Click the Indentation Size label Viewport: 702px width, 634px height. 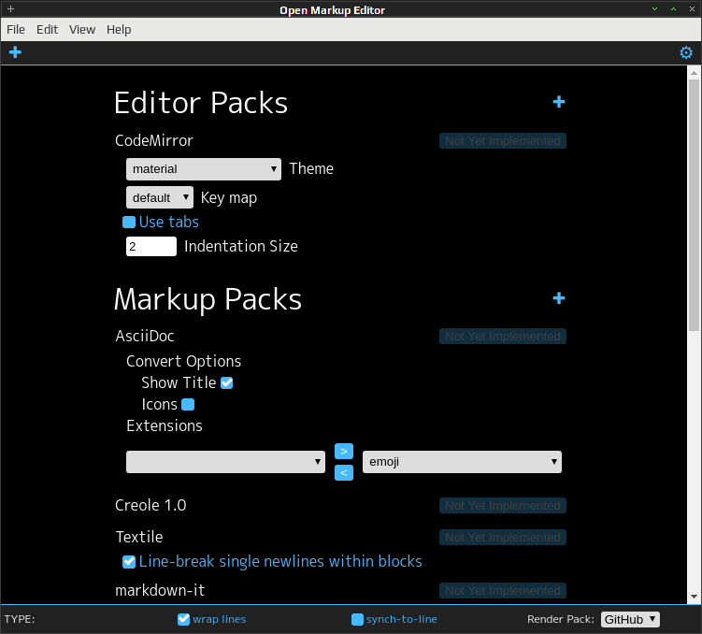241,246
